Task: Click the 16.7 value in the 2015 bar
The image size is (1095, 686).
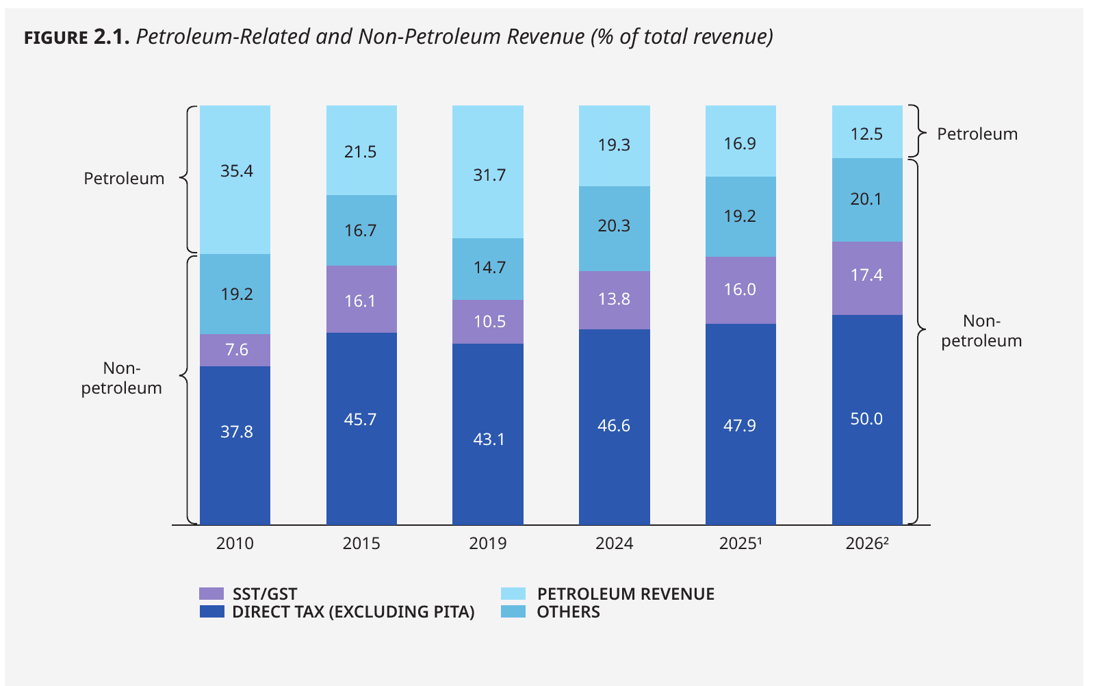Action: pyautogui.click(x=361, y=231)
